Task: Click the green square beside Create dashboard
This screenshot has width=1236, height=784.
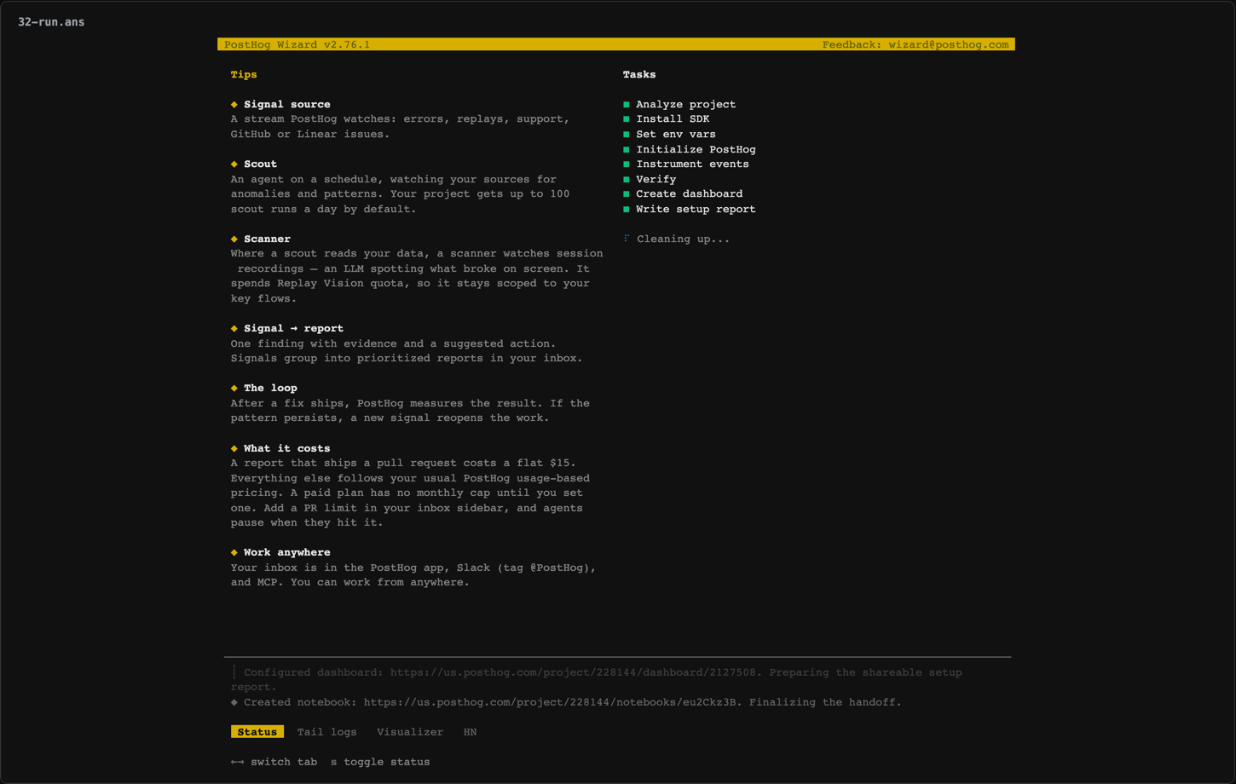Action: pos(627,194)
